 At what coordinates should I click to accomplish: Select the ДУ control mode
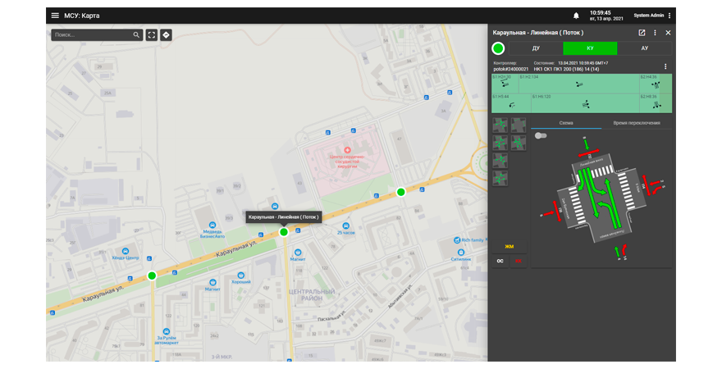click(536, 48)
